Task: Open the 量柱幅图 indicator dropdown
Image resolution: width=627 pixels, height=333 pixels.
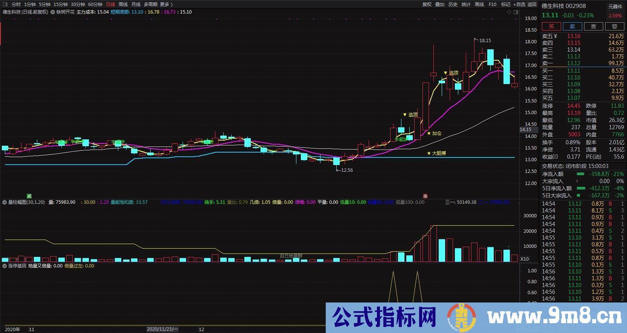Action: click(5, 202)
